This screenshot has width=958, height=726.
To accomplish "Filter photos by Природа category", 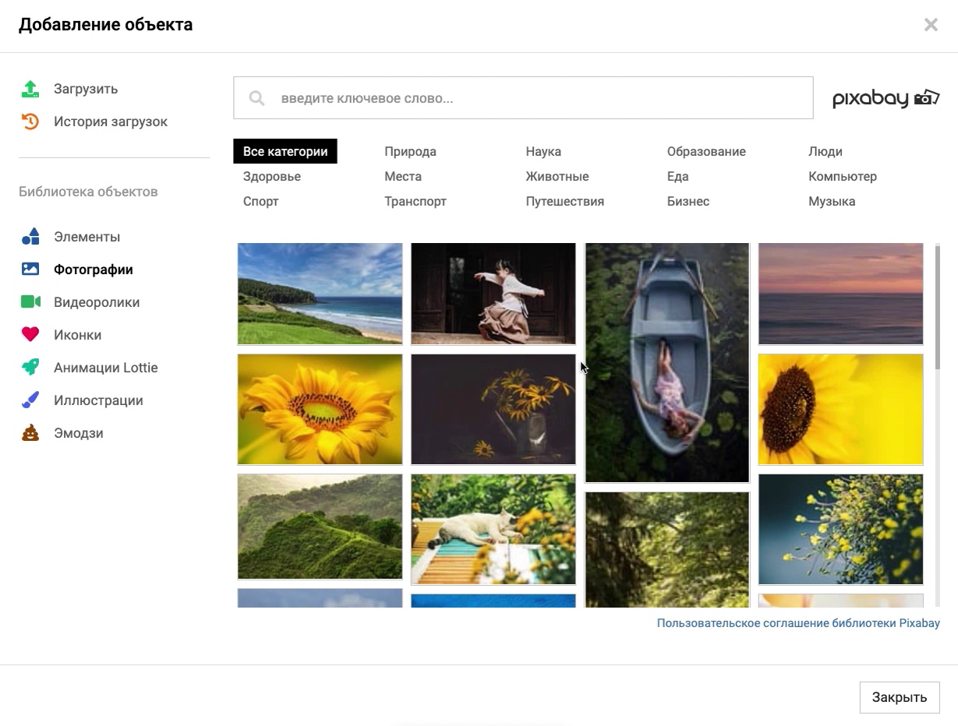I will 410,152.
